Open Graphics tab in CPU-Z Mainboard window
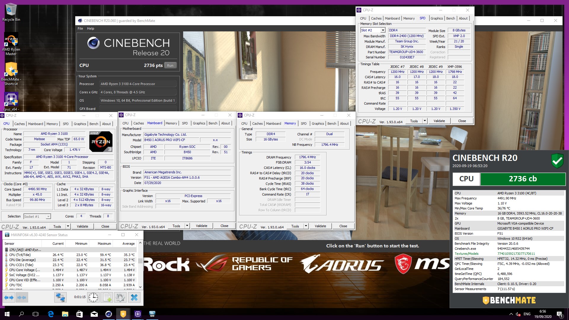The width and height of the screenshot is (569, 320). (x=199, y=123)
